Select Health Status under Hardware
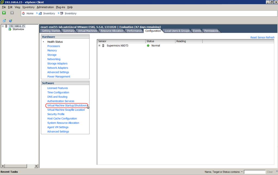This screenshot has width=278, height=175. (x=55, y=42)
